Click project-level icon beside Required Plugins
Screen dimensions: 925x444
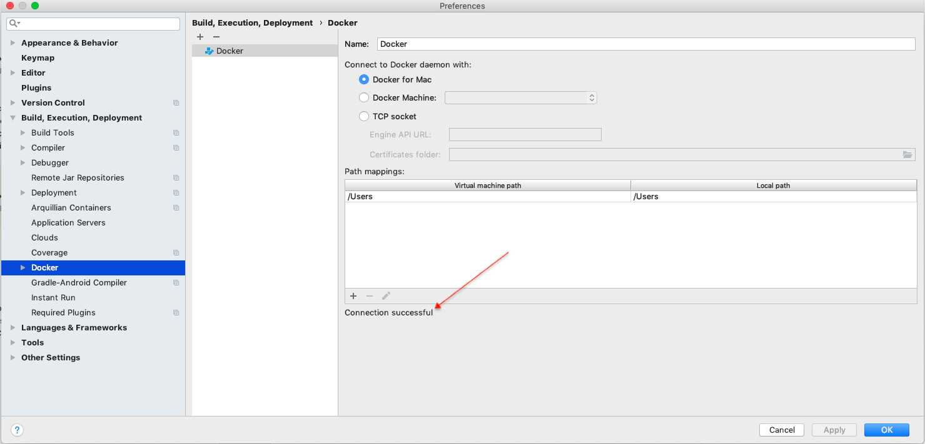point(176,312)
